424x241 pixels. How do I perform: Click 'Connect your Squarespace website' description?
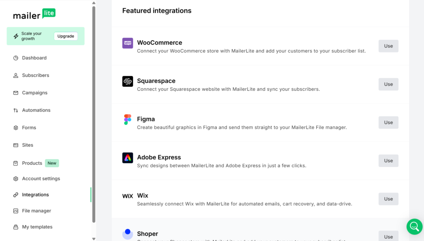point(228,89)
